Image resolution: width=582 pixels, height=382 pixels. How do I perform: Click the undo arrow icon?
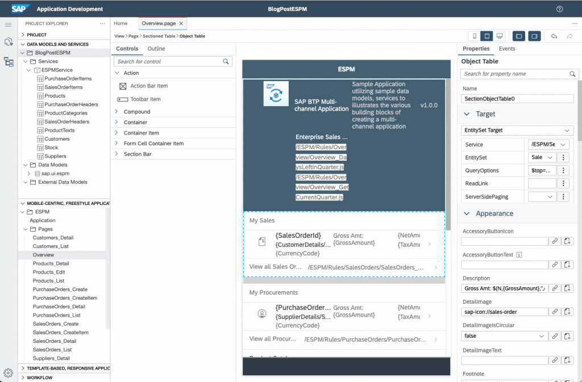tap(554, 36)
